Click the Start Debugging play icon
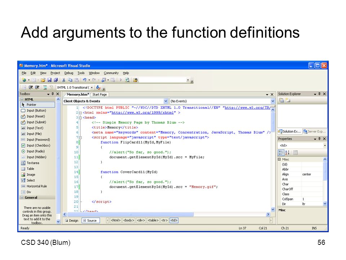Image resolution: width=346 pixels, height=260 pixels. [121, 80]
